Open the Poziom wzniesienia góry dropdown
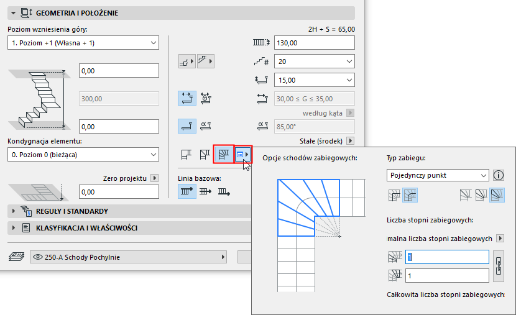 click(83, 43)
